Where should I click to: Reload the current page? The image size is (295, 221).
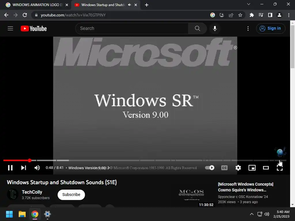coord(25,15)
